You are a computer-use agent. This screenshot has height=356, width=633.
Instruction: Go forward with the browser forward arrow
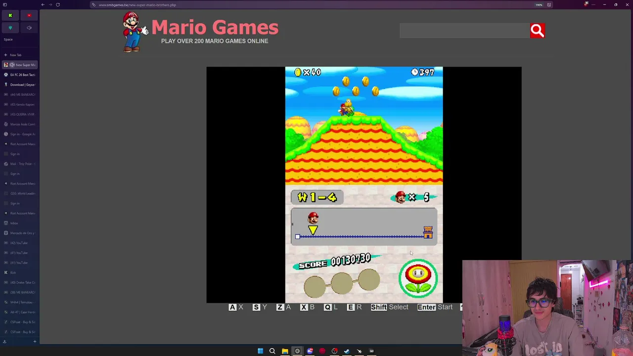click(x=50, y=5)
